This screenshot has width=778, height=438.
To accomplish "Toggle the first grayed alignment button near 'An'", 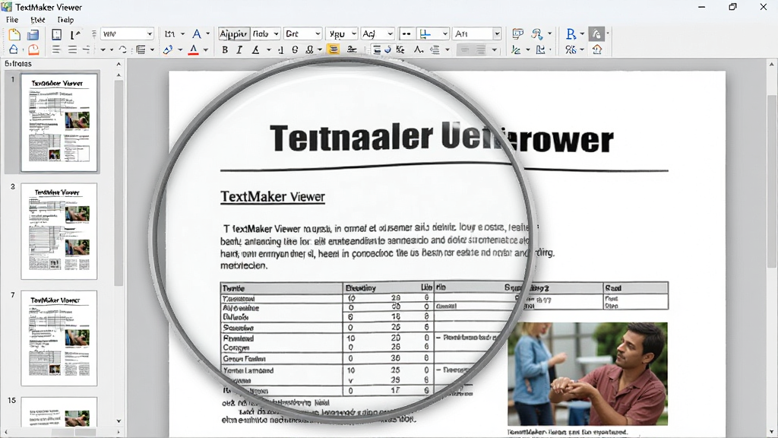I will pos(464,49).
